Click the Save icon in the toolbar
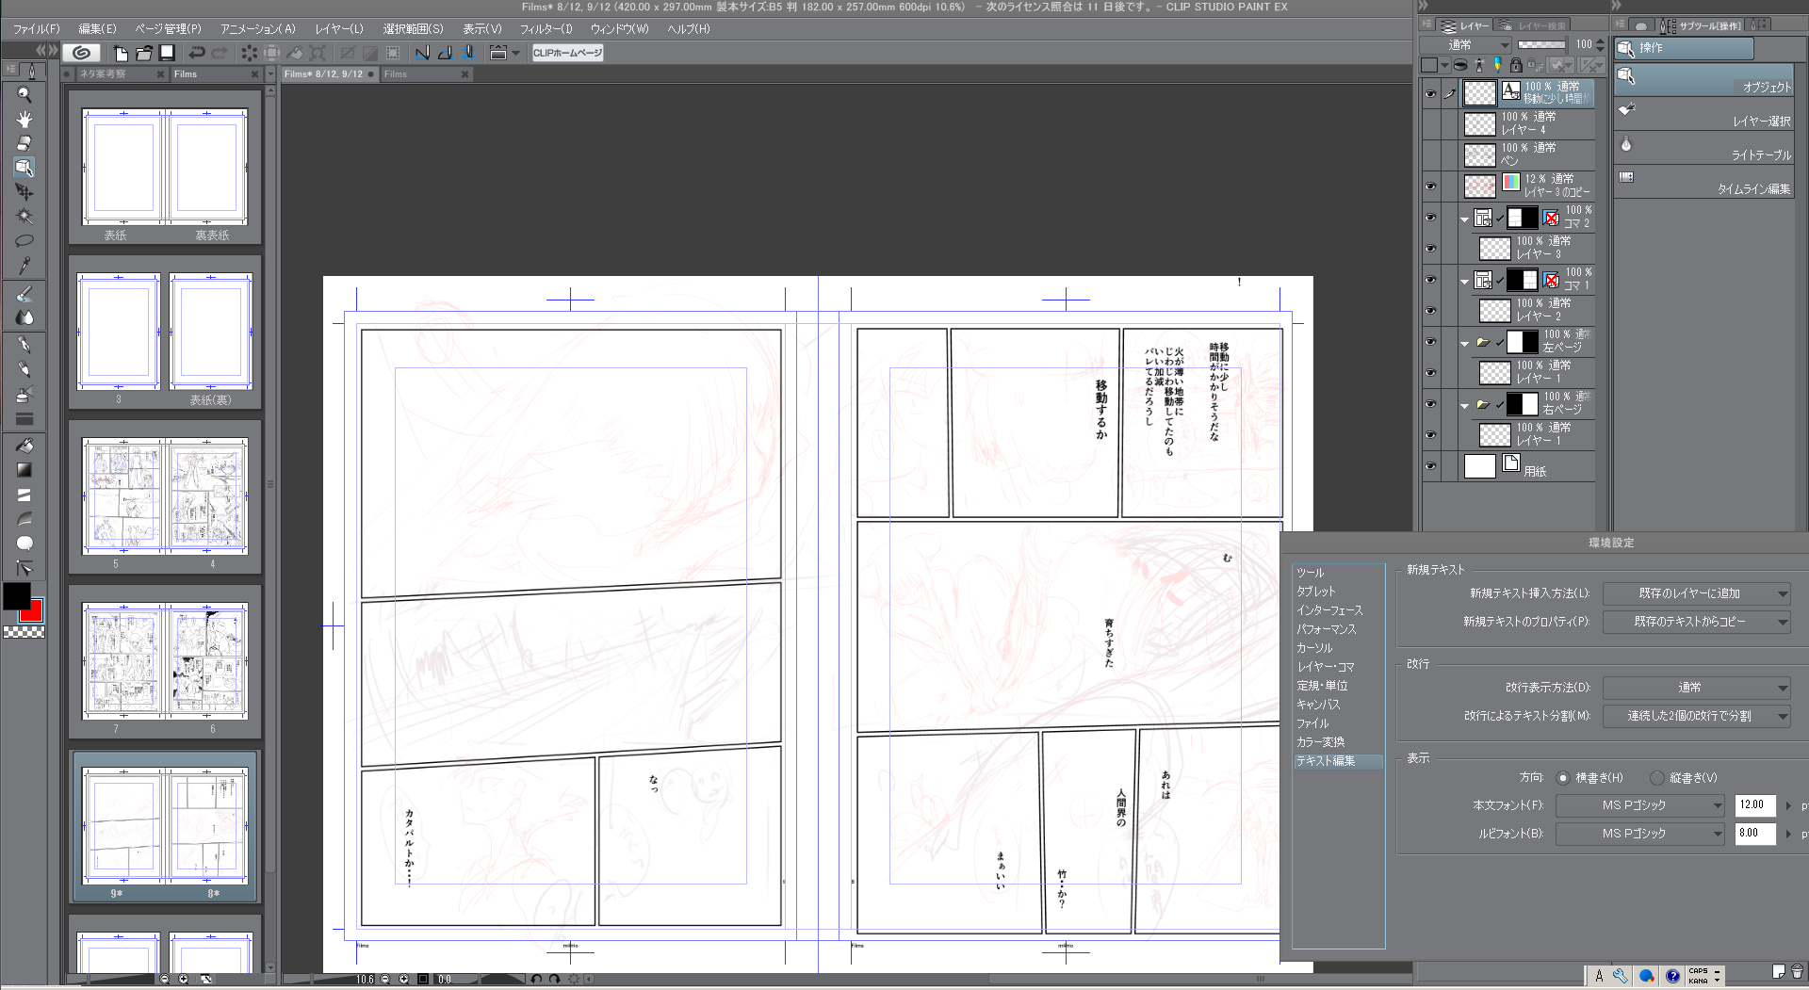Viewport: 1809px width, 990px height. point(167,53)
